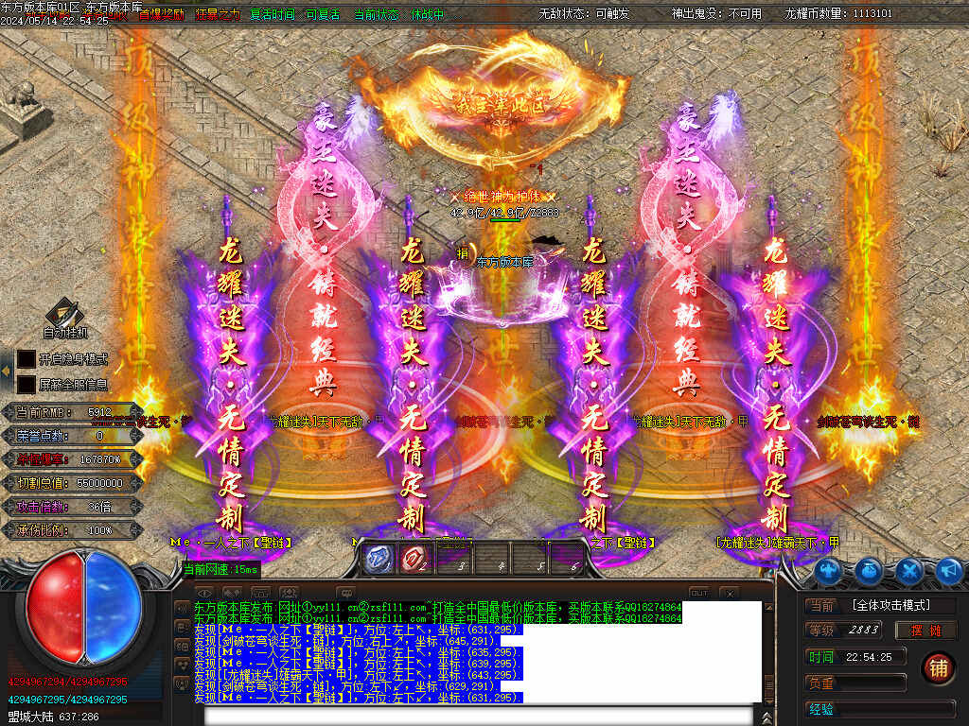Viewport: 969px width, 726px height.
Task: Open the bag inventory orb icon
Action: pyautogui.click(x=870, y=571)
